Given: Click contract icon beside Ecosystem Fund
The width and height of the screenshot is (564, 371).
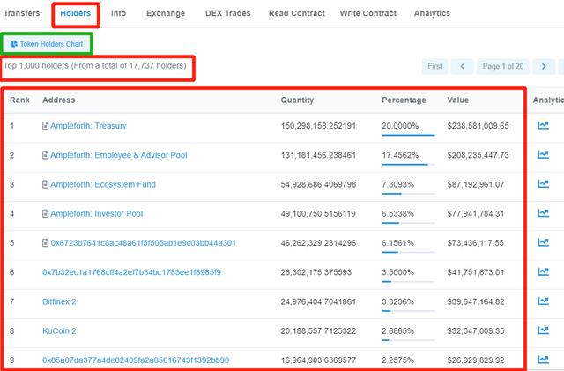Looking at the screenshot, I should point(45,184).
